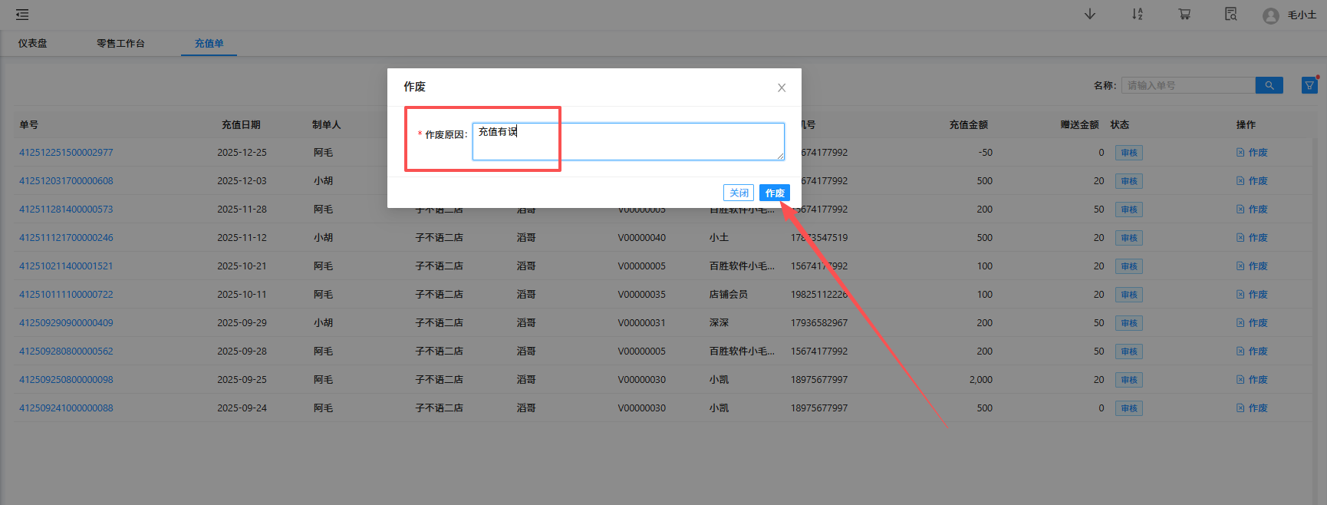Close the 作废 dialog with X
Screen dimensions: 1327x505
(x=781, y=87)
